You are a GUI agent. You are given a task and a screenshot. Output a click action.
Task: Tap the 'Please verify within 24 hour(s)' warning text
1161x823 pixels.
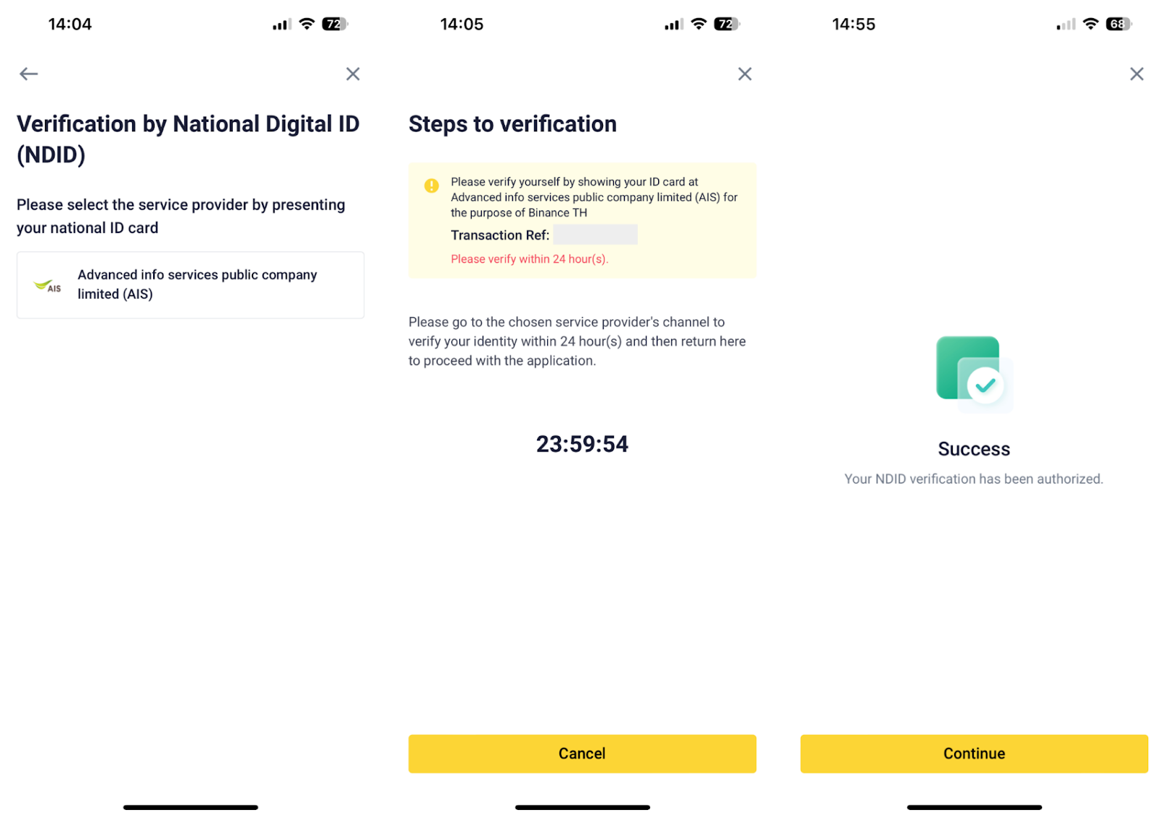click(x=530, y=258)
